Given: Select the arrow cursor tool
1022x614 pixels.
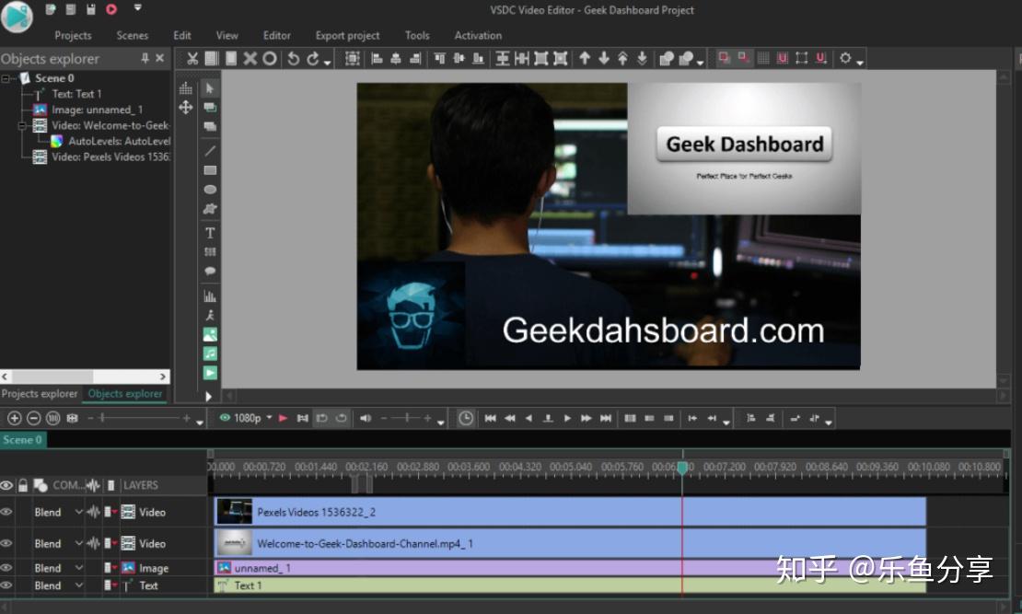Looking at the screenshot, I should click(209, 88).
